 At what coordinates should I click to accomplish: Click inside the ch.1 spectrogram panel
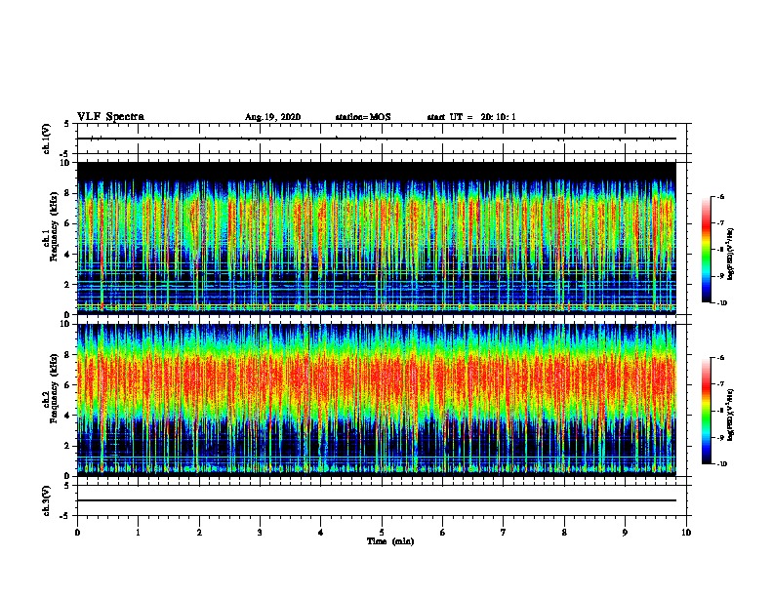tap(377, 238)
